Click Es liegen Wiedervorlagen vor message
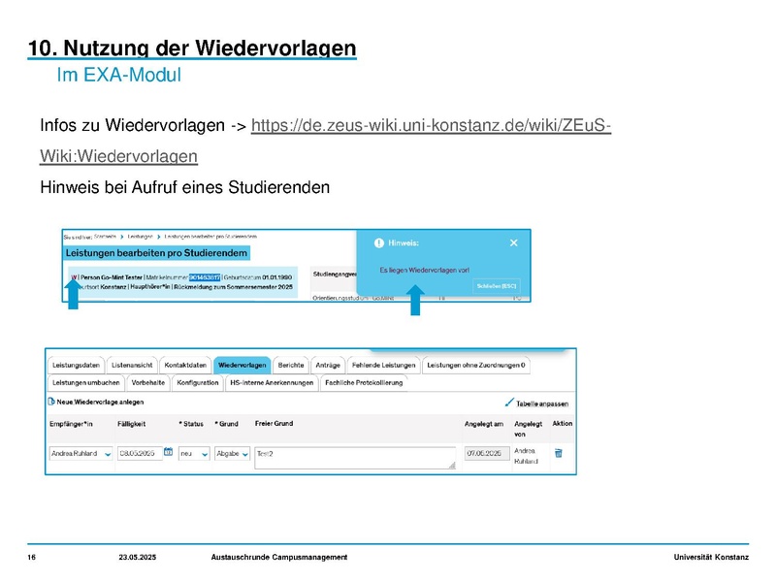This screenshot has width=776, height=582. 425,271
